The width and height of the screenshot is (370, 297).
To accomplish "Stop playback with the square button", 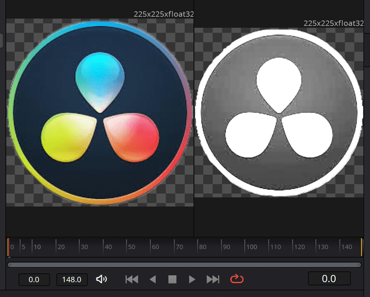I will [x=172, y=279].
